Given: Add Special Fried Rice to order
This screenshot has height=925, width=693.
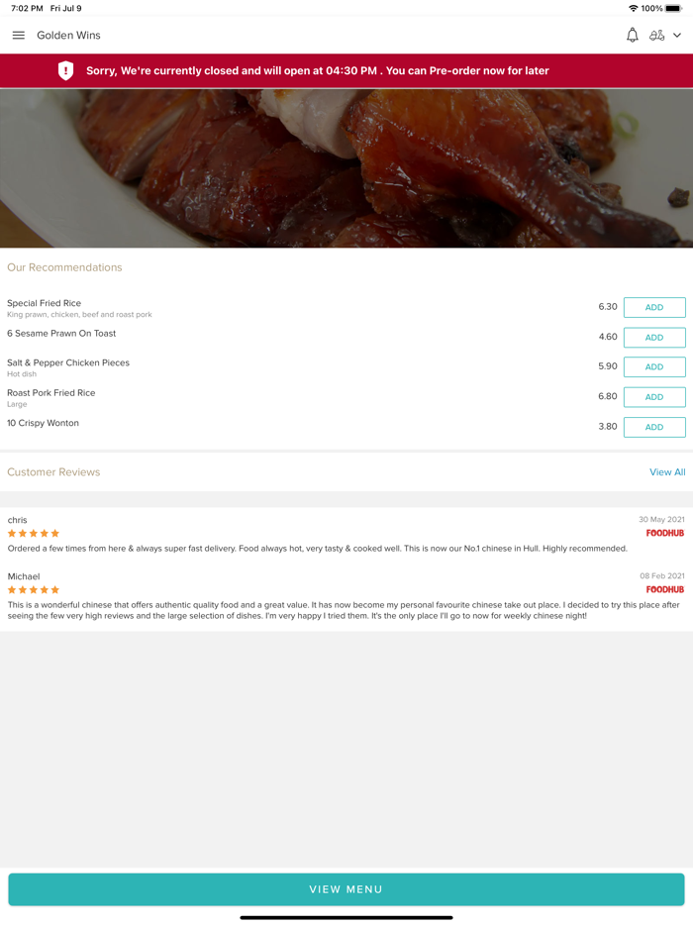Looking at the screenshot, I should coord(653,307).
